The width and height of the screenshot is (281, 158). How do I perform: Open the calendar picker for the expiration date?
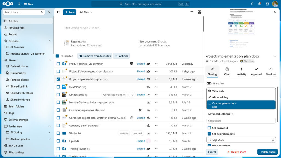click(273, 140)
